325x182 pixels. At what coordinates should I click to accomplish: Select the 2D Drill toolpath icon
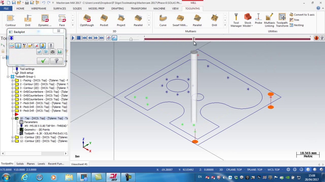(28, 20)
